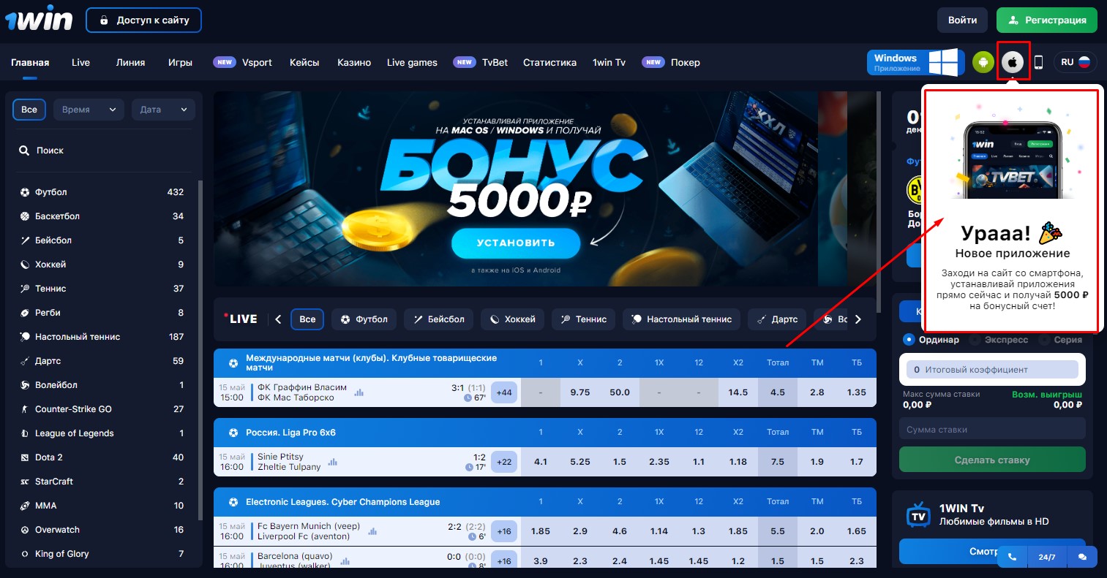The image size is (1107, 578).
Task: Click the Apple iOS app icon
Action: (x=1013, y=62)
